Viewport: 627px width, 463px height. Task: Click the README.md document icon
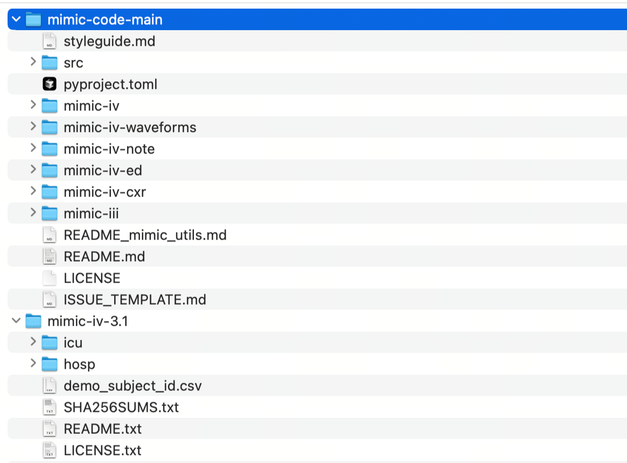[x=50, y=257]
